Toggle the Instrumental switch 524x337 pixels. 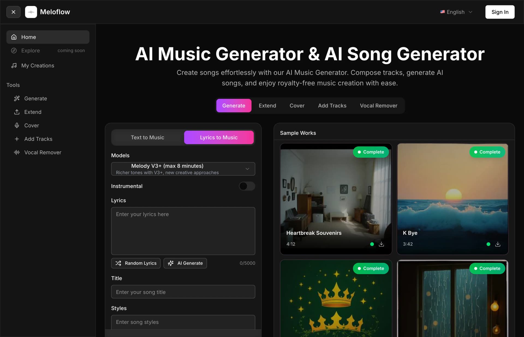(x=247, y=186)
